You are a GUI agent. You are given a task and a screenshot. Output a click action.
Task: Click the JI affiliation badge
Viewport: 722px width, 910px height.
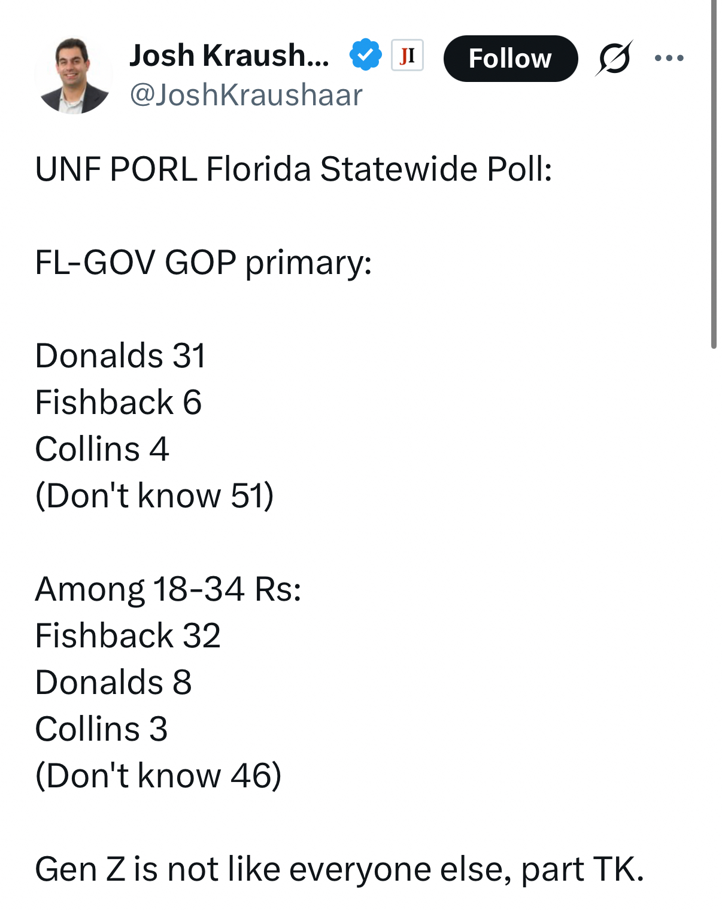(x=407, y=56)
